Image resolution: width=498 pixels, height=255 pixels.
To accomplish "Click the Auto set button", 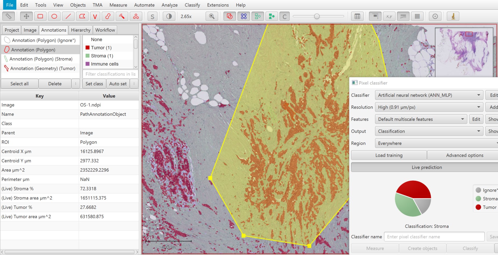I will (x=118, y=84).
